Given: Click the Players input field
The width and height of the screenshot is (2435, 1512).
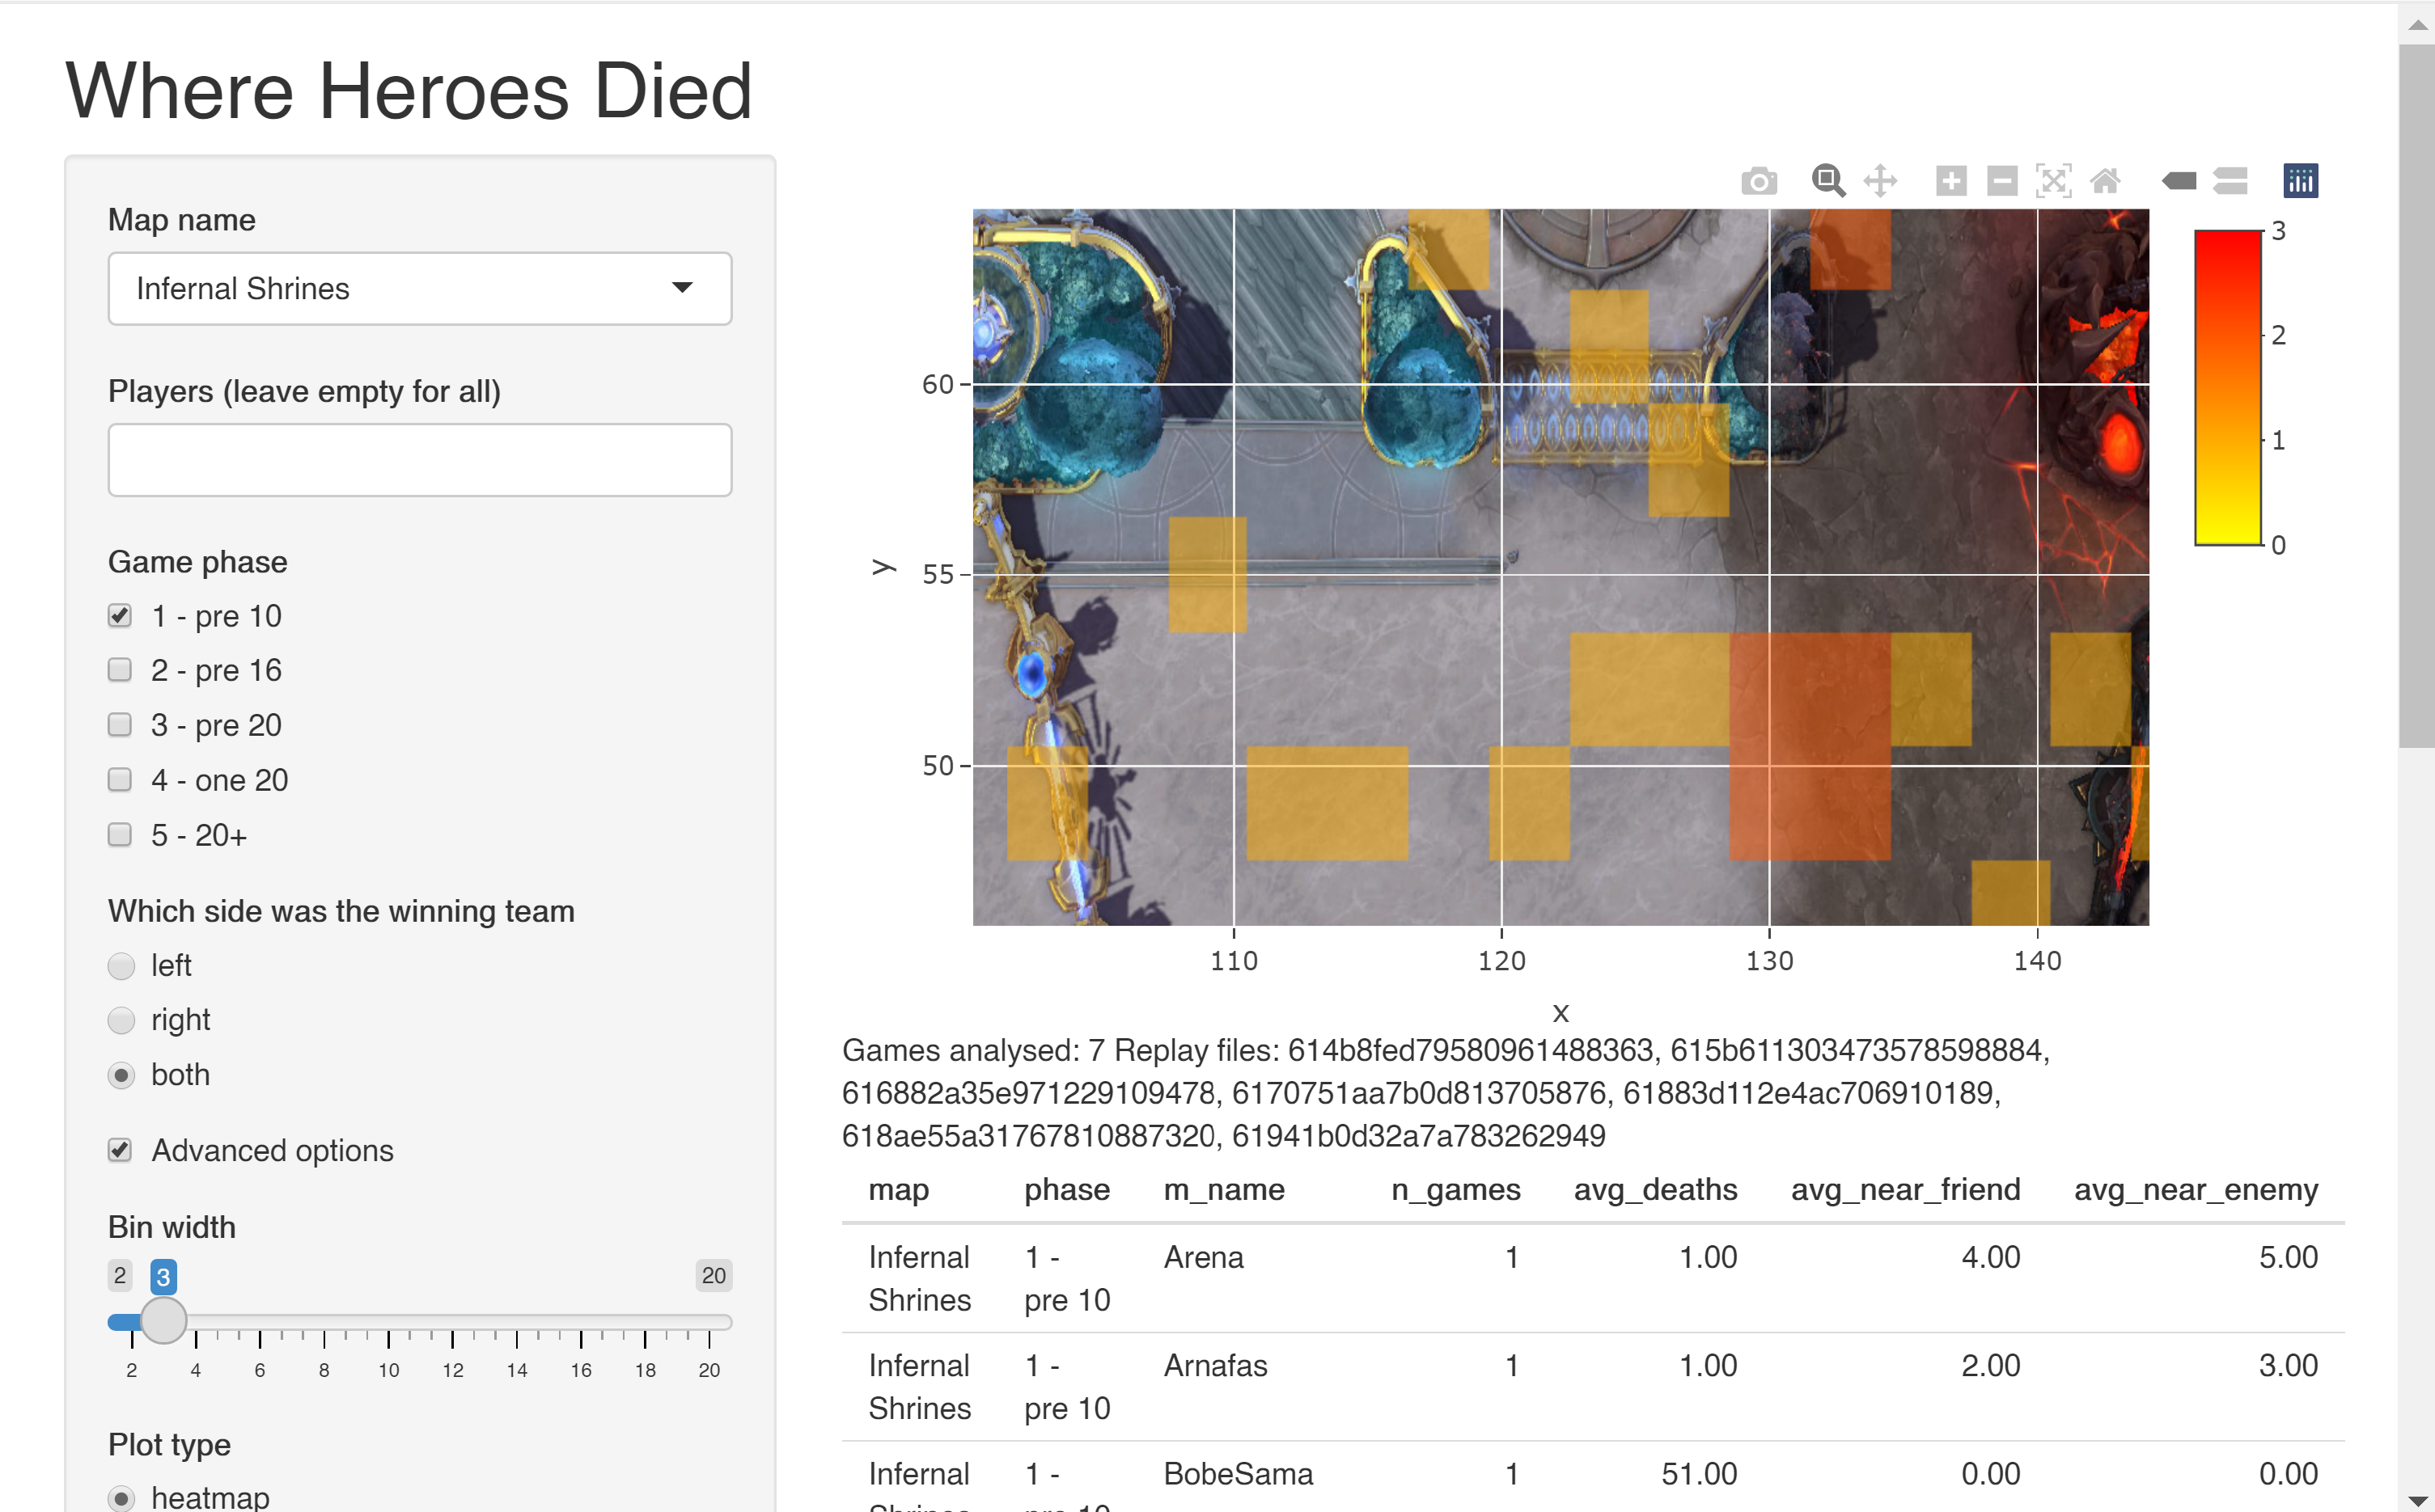Looking at the screenshot, I should [419, 460].
